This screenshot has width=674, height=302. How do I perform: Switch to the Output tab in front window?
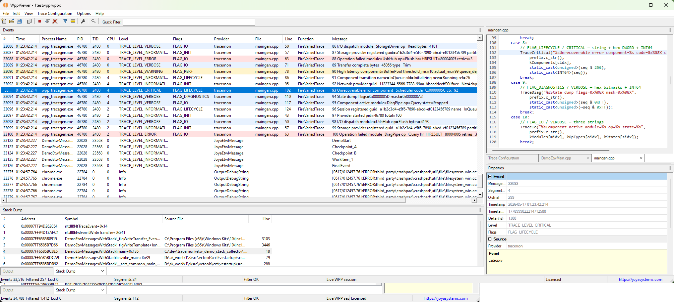pyautogui.click(x=27, y=271)
